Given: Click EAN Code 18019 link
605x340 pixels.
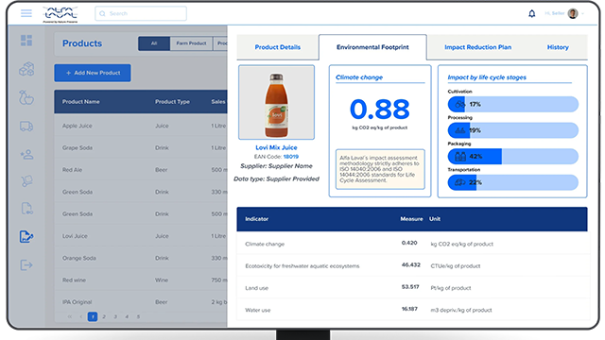Looking at the screenshot, I should pyautogui.click(x=291, y=157).
